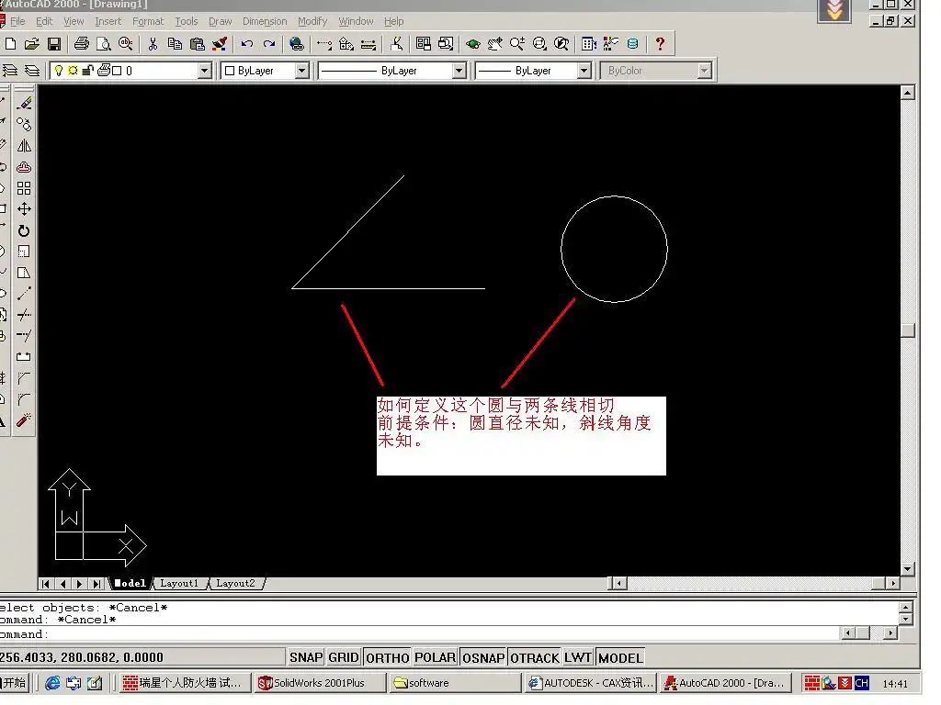
Task: Select the Erase tool in Modify toolbar
Action: [x=24, y=103]
